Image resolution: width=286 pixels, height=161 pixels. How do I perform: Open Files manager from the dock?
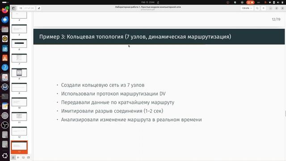coord(5,29)
